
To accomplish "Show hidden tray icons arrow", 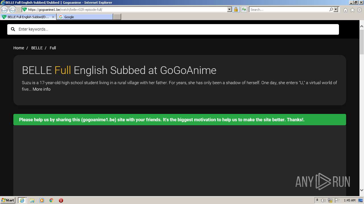I will coord(317,200).
